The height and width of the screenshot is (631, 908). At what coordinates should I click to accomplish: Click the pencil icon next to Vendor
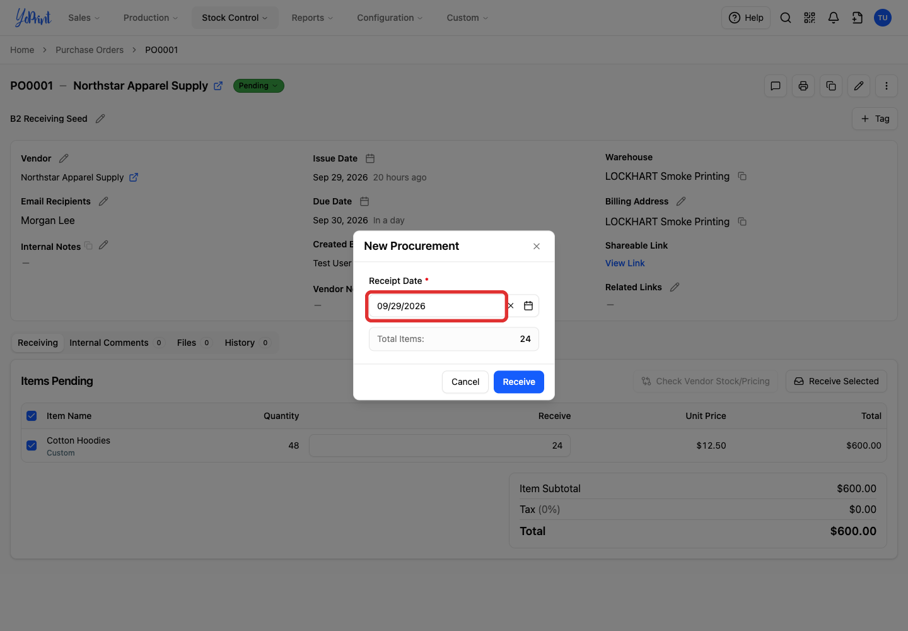coord(64,158)
